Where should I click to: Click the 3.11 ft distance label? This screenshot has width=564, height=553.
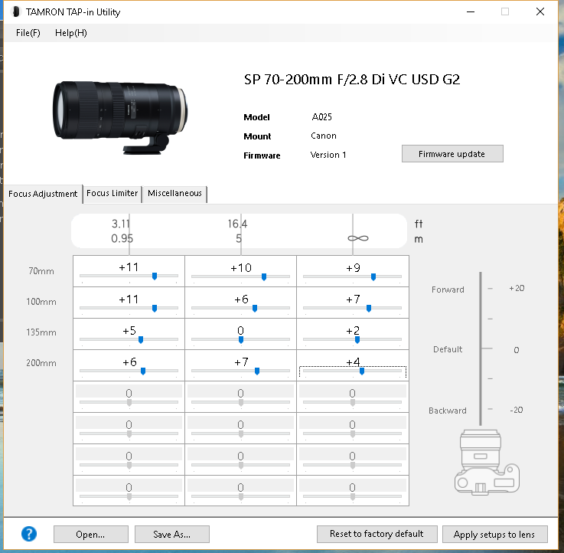tap(120, 224)
